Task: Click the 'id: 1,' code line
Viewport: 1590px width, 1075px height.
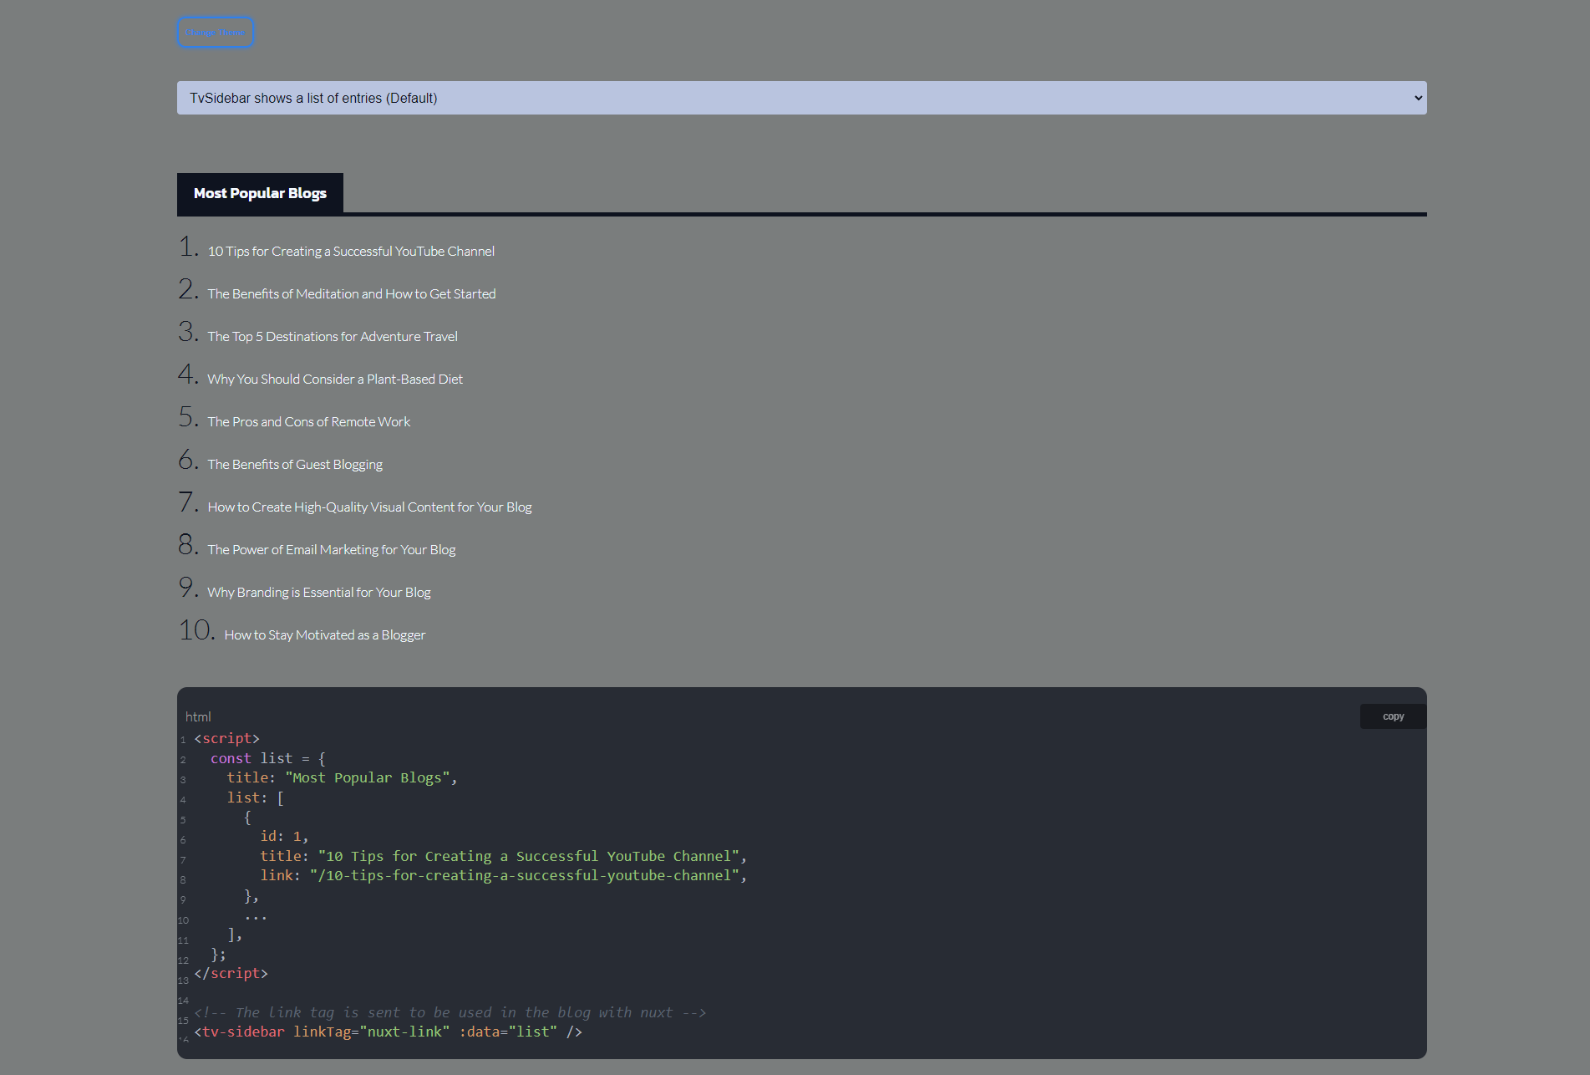Action: click(284, 836)
